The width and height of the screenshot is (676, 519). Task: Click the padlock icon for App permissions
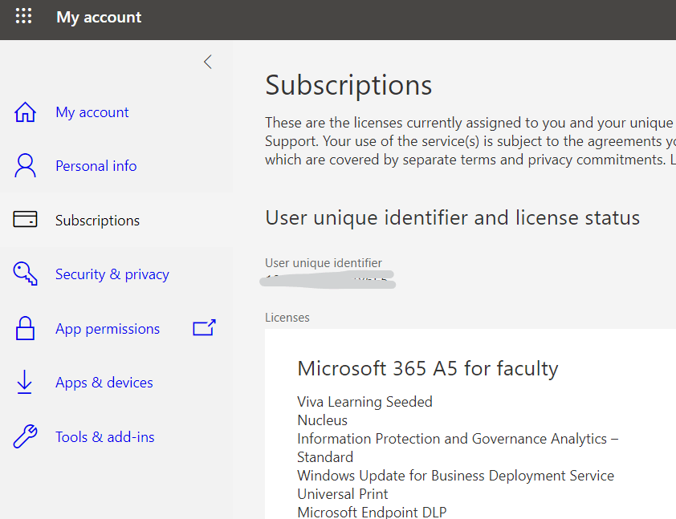pyautogui.click(x=25, y=328)
